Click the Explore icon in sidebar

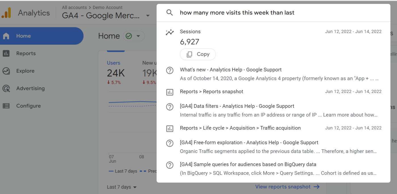coord(6,71)
